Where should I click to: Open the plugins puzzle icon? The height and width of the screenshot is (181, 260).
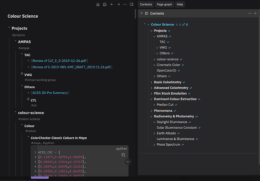pyautogui.click(x=105, y=4)
